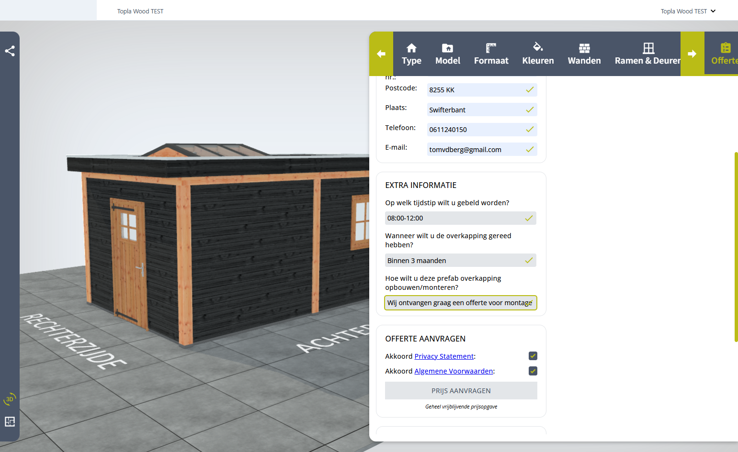
Task: Click the E-mail input field
Action: [482, 149]
